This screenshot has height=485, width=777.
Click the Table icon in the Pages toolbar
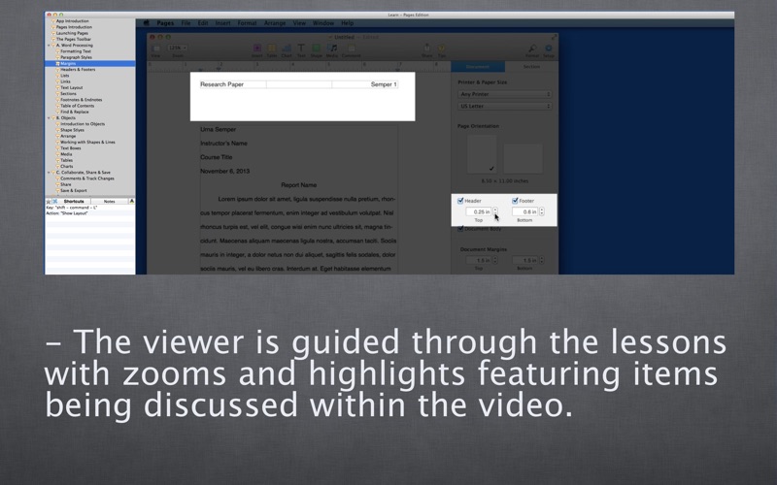click(x=272, y=48)
